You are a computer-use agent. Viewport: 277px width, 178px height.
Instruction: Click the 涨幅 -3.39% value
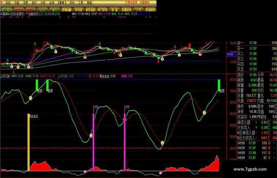pos(252,85)
